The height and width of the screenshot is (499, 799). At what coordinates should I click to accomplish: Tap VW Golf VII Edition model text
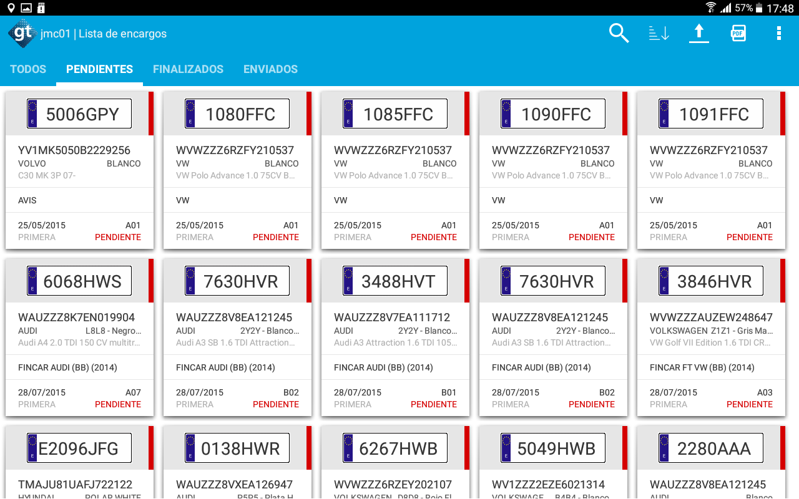[x=711, y=342]
